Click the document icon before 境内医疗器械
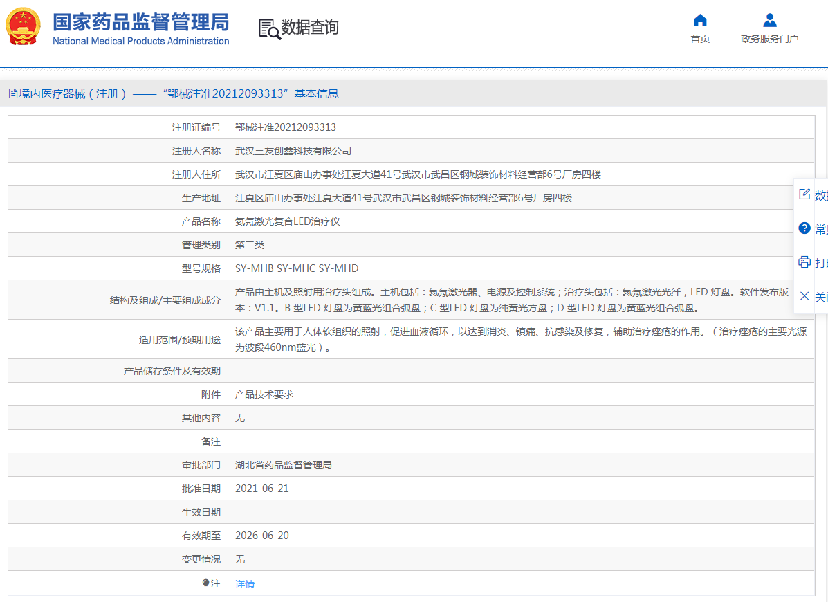This screenshot has height=602, width=828. point(12,94)
